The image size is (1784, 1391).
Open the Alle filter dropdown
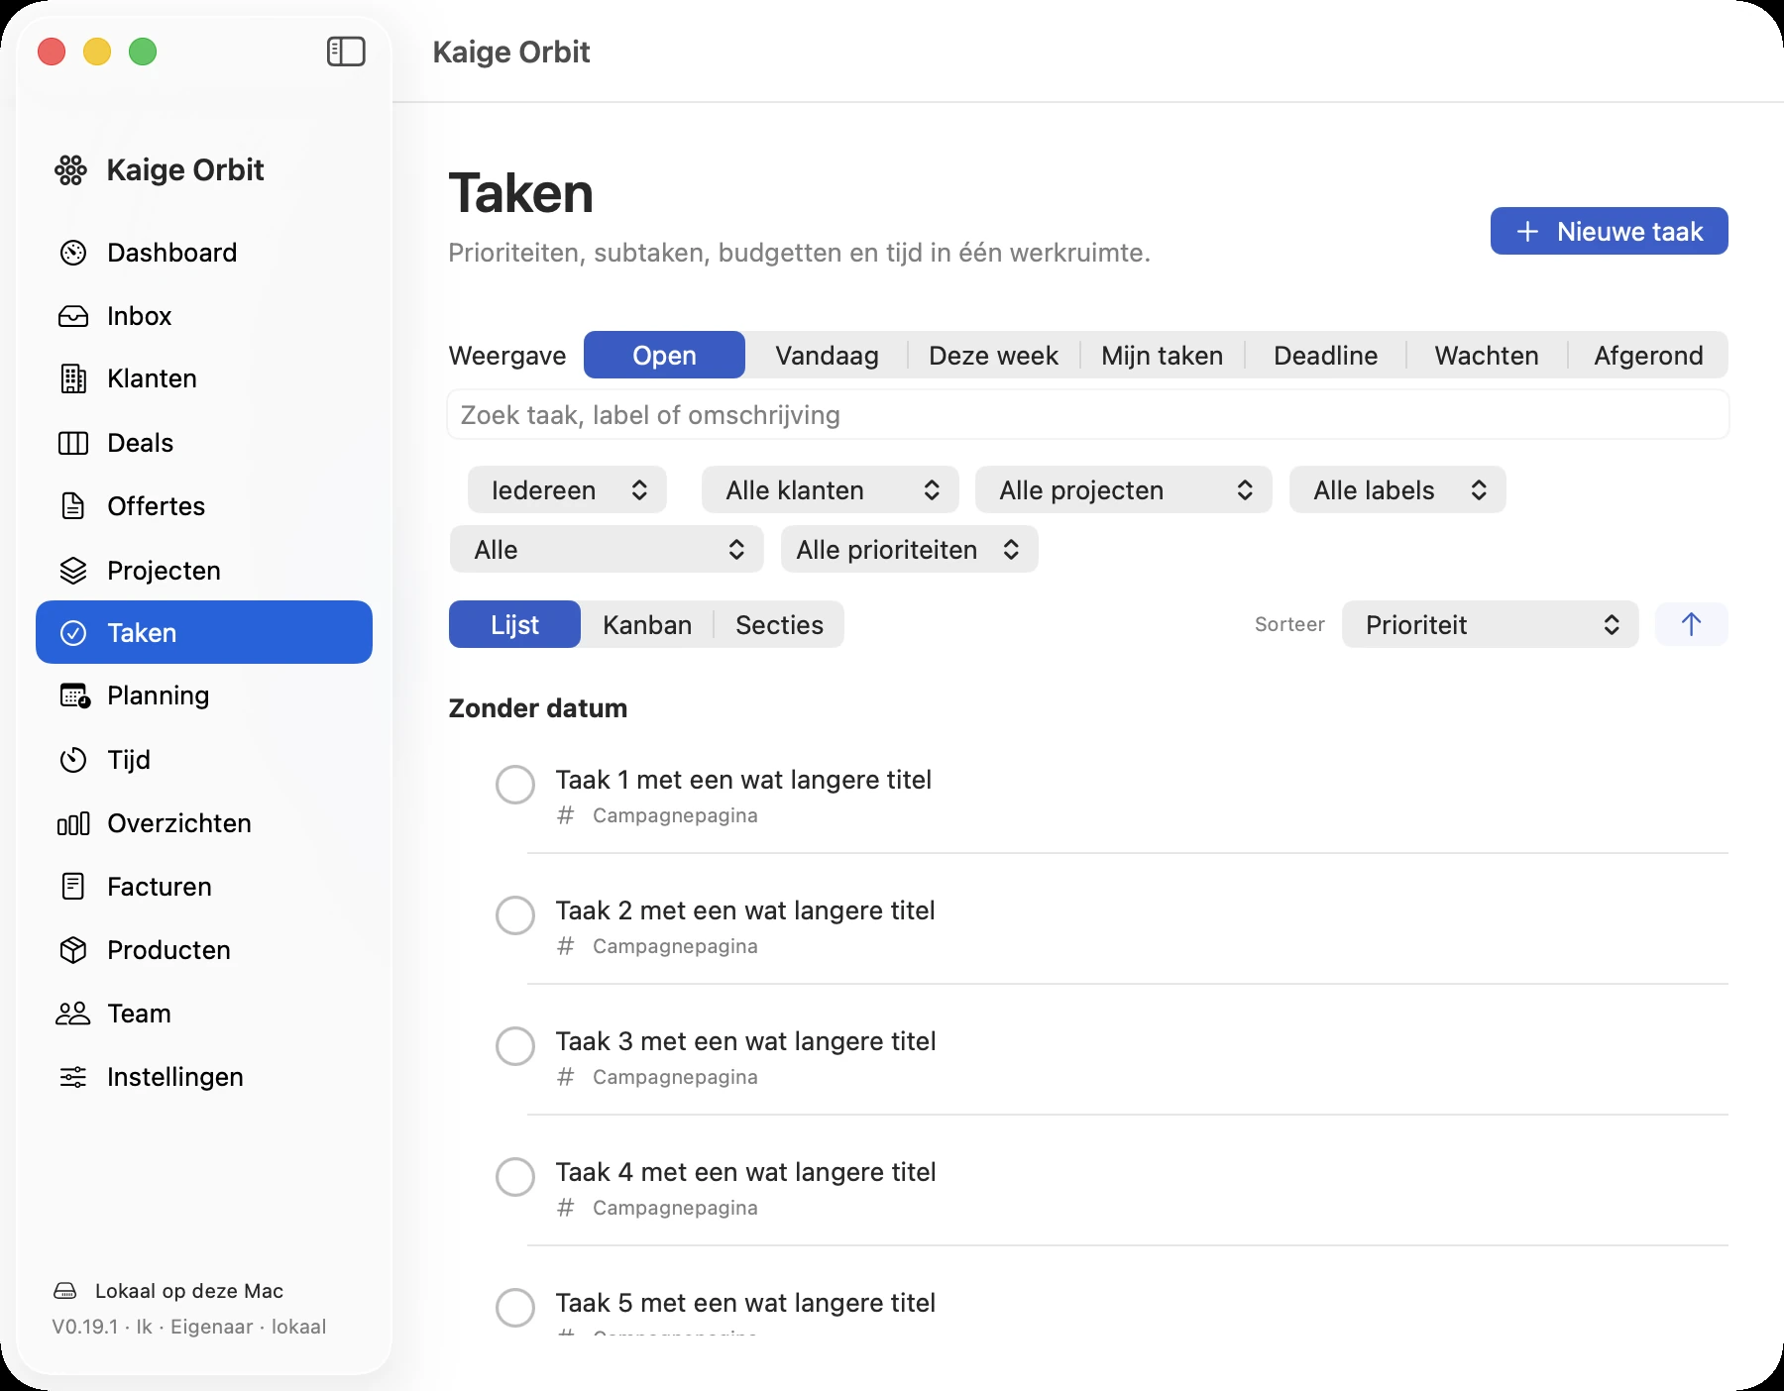(607, 550)
